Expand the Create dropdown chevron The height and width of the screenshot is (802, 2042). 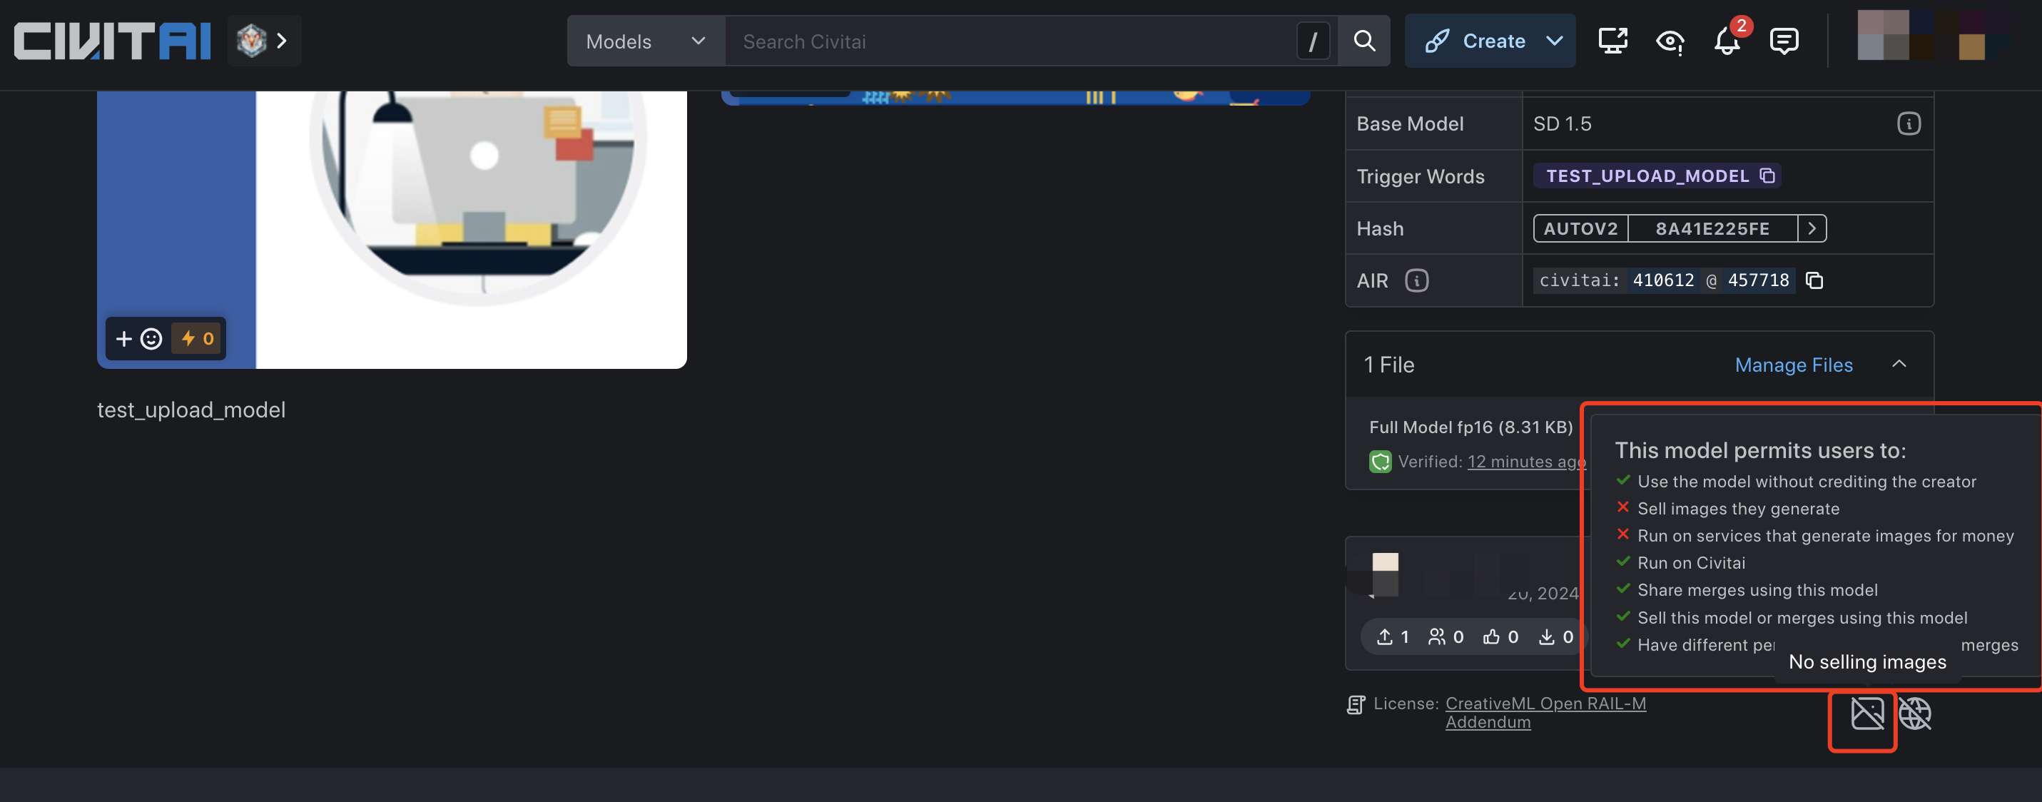[x=1555, y=41]
